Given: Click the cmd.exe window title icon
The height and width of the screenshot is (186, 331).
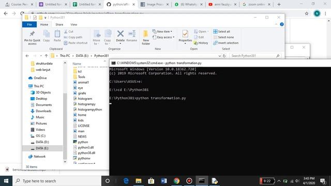Looking at the screenshot, I should coord(113,63).
